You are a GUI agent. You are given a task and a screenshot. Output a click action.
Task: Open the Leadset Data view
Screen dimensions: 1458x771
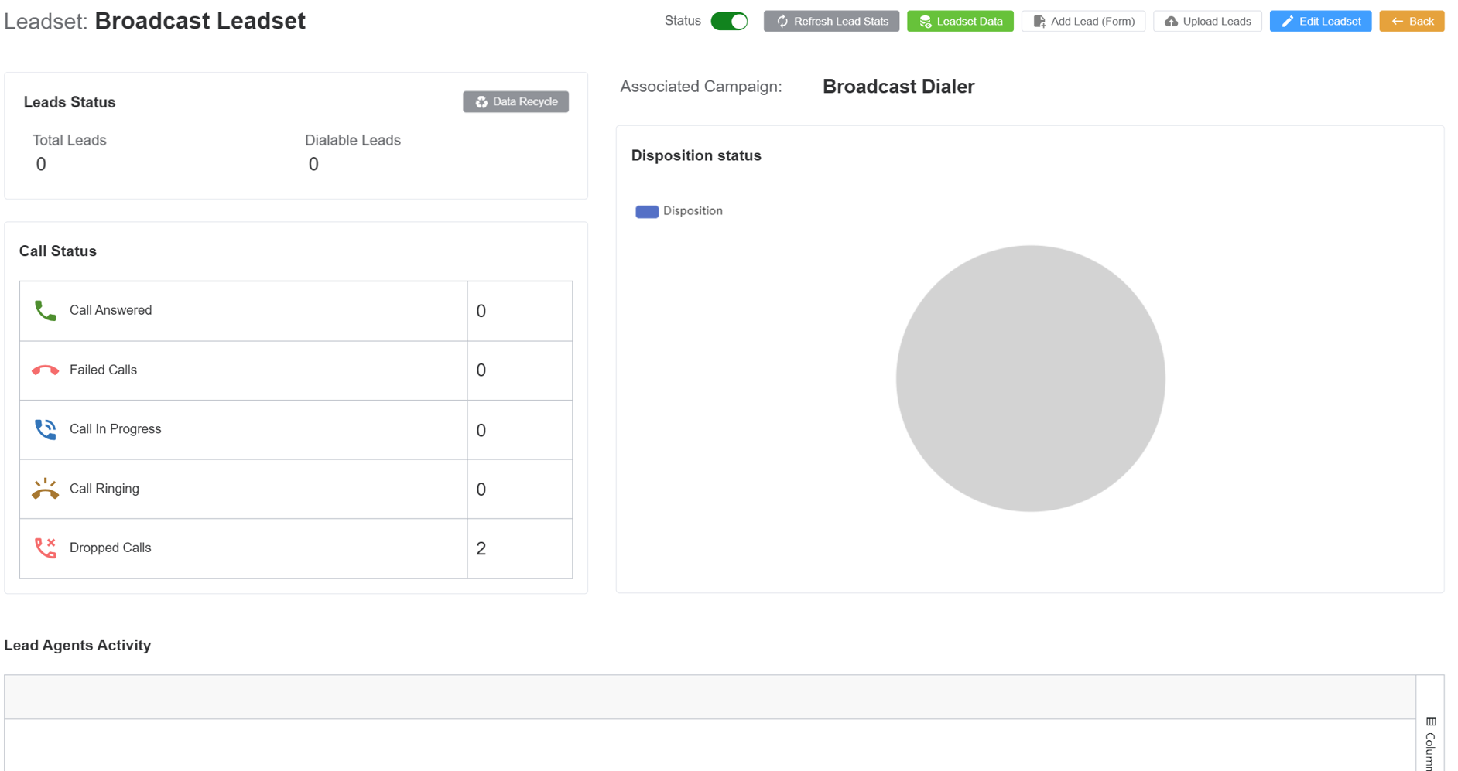pos(960,22)
